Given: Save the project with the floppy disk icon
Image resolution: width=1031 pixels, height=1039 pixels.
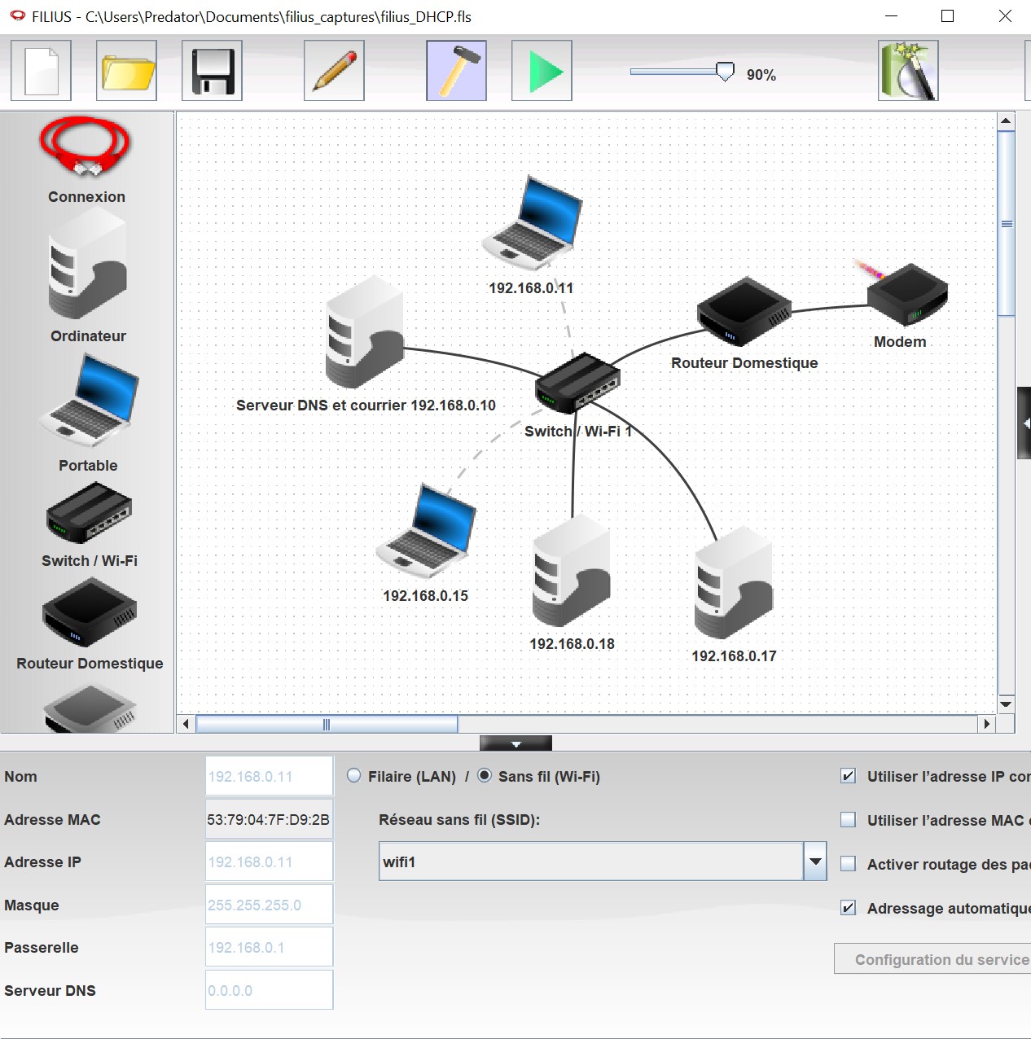Looking at the screenshot, I should pyautogui.click(x=212, y=72).
